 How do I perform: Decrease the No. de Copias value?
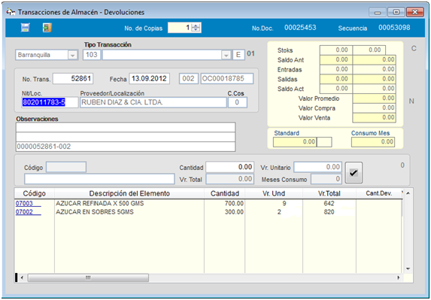click(x=196, y=29)
